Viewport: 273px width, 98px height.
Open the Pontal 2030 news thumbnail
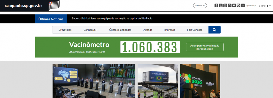pyautogui.click(x=200, y=81)
